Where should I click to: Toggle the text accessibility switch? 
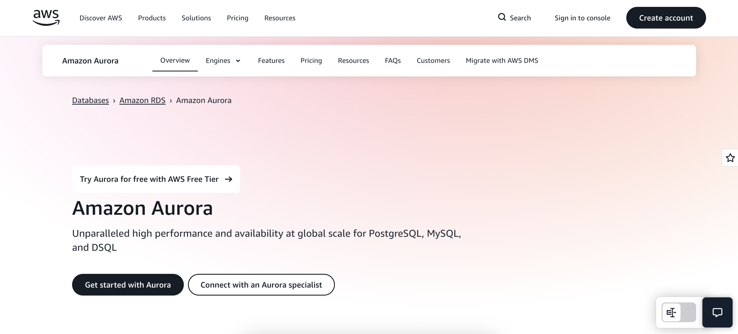(678, 312)
